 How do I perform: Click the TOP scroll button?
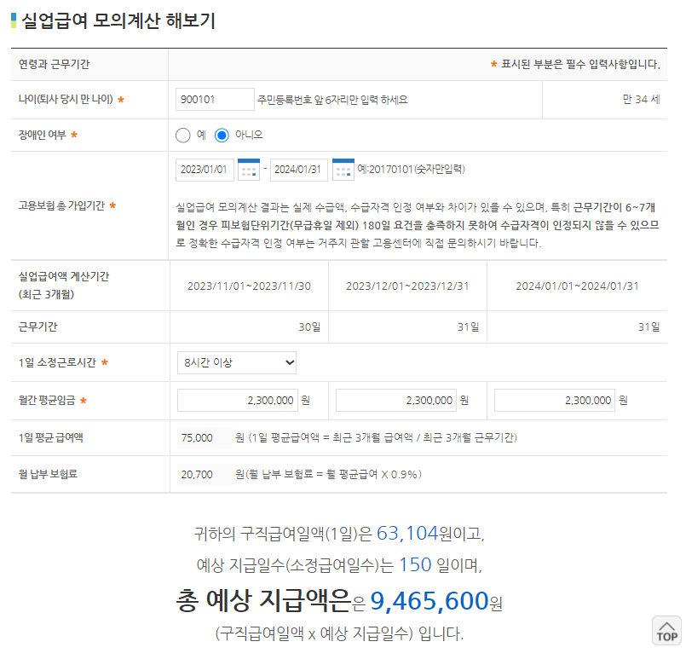tap(666, 631)
